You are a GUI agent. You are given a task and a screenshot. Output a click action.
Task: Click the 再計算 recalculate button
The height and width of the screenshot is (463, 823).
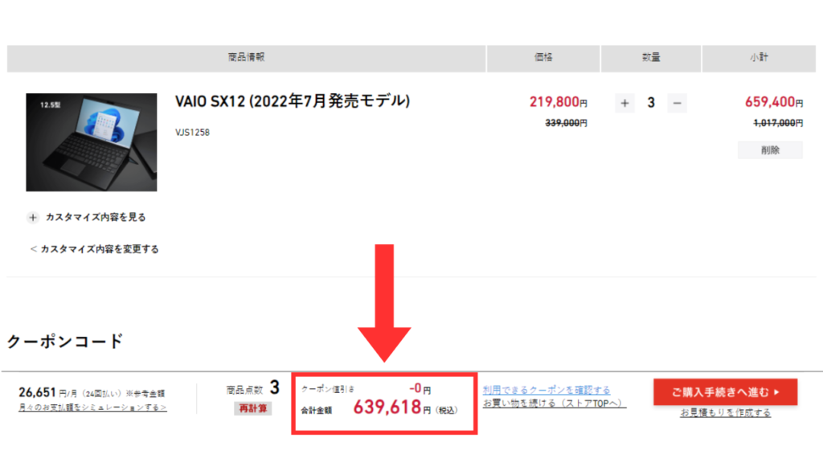[x=253, y=408]
